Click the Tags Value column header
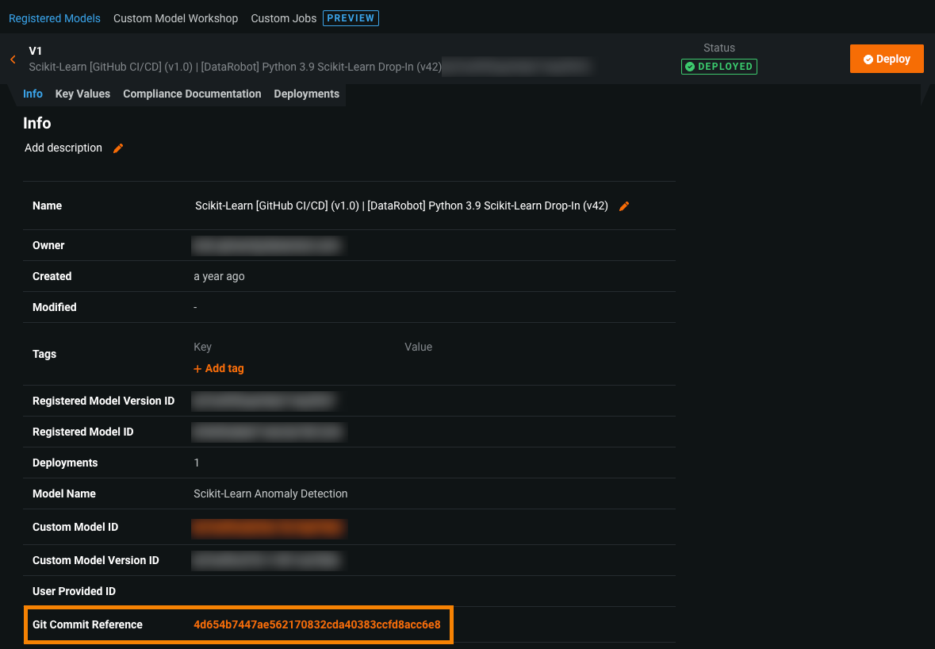Viewport: 935px width, 649px height. pyautogui.click(x=418, y=348)
